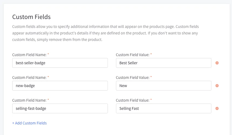
Task: Select the selling-fast-badge name input
Action: click(x=60, y=108)
